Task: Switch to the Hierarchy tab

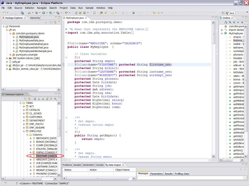Action: [35, 18]
